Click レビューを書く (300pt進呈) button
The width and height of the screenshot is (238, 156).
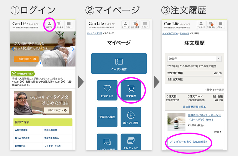point(189,142)
